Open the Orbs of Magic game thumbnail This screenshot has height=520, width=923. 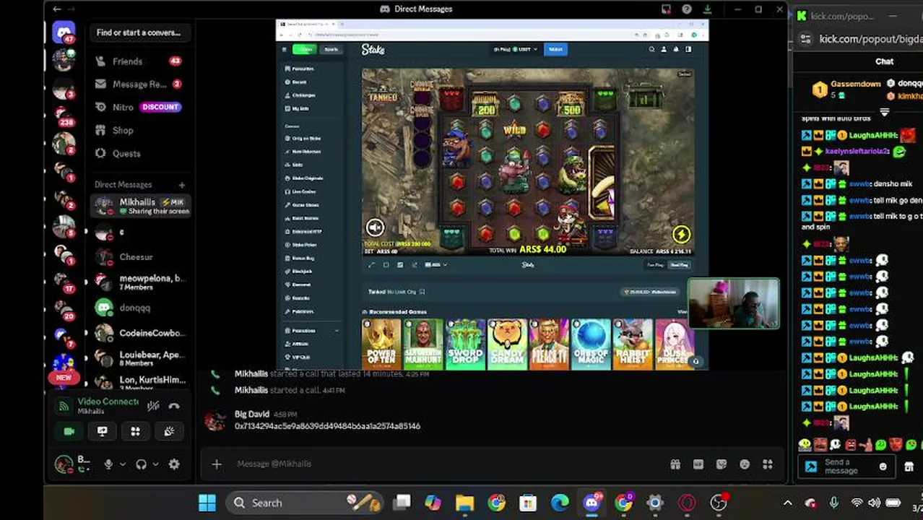(591, 344)
